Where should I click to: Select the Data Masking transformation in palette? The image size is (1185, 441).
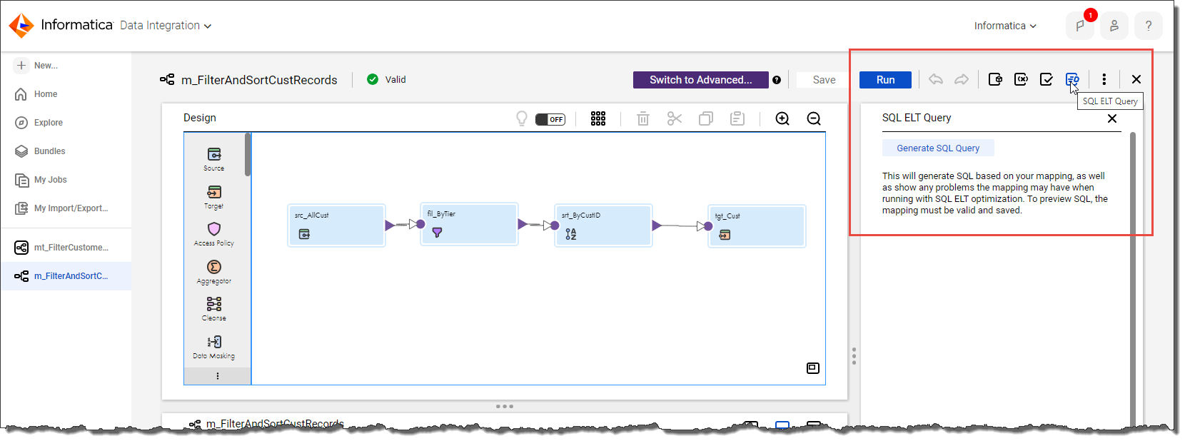tap(214, 347)
